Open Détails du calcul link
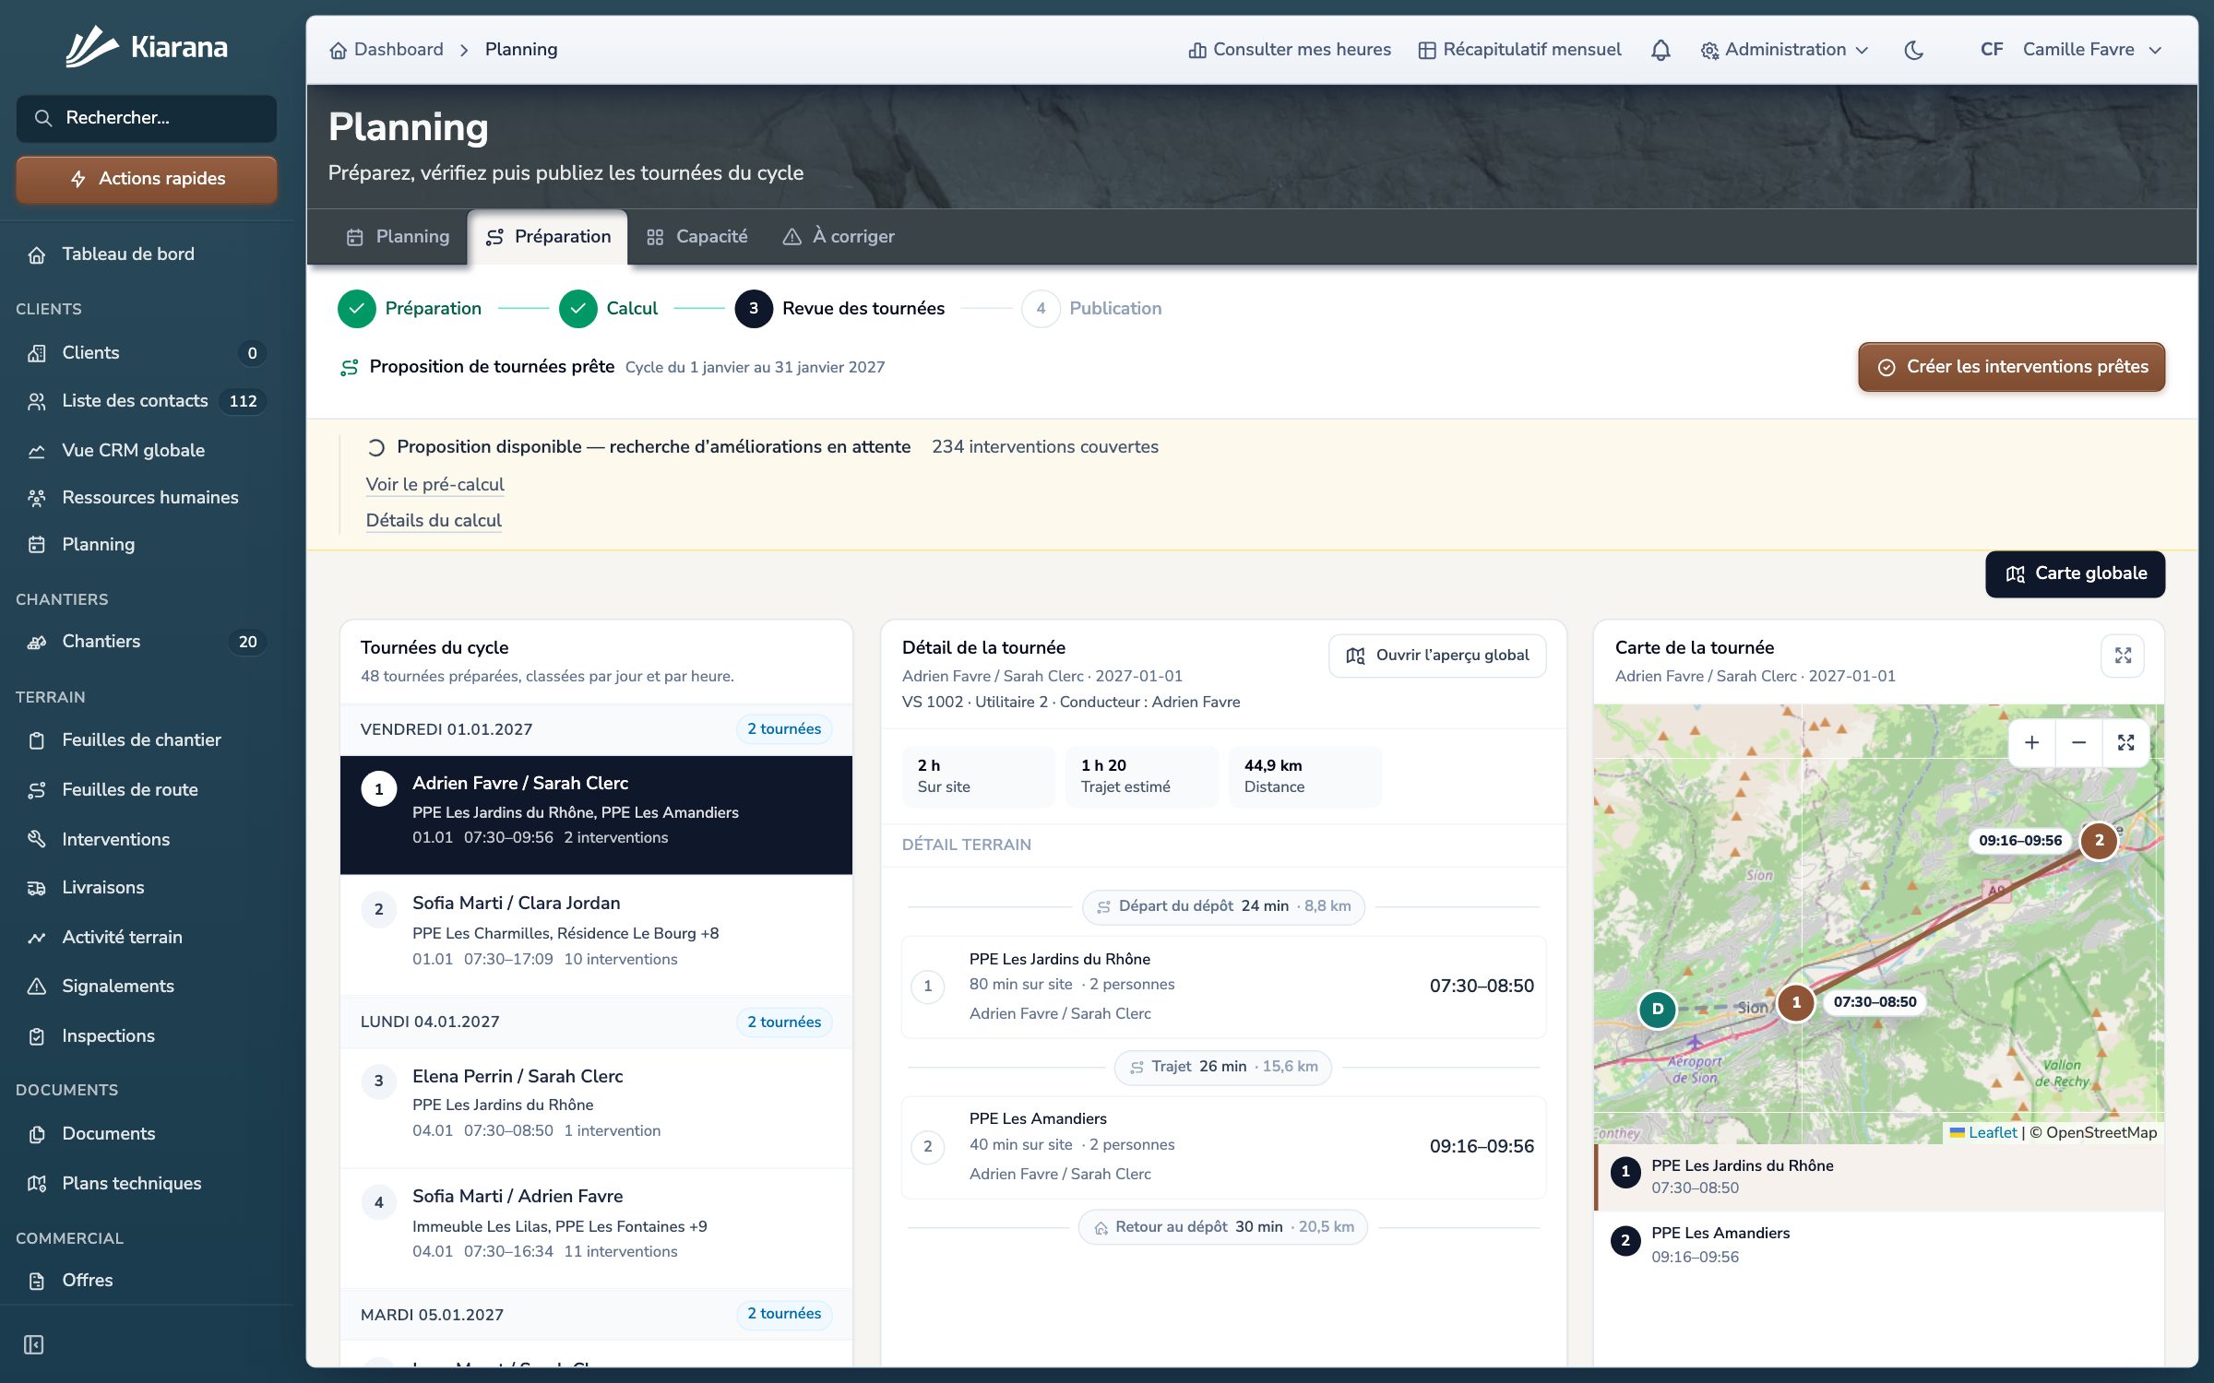 coord(434,521)
